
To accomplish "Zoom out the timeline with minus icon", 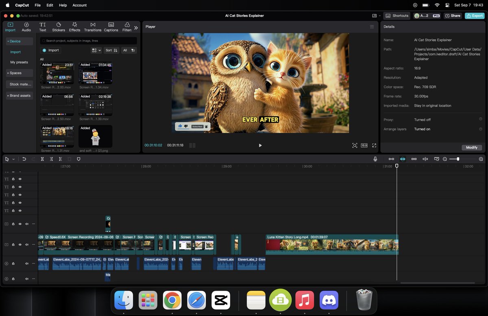I will pyautogui.click(x=445, y=159).
